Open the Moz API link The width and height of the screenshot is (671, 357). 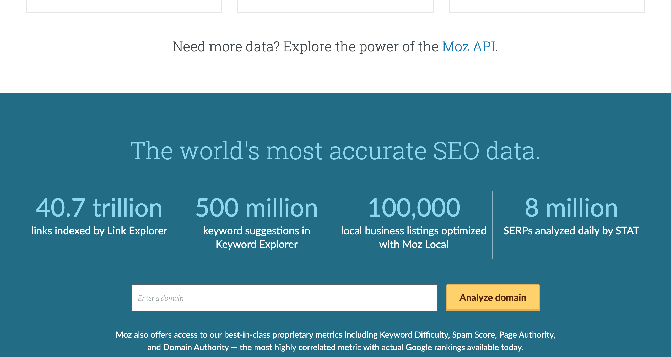coord(468,47)
